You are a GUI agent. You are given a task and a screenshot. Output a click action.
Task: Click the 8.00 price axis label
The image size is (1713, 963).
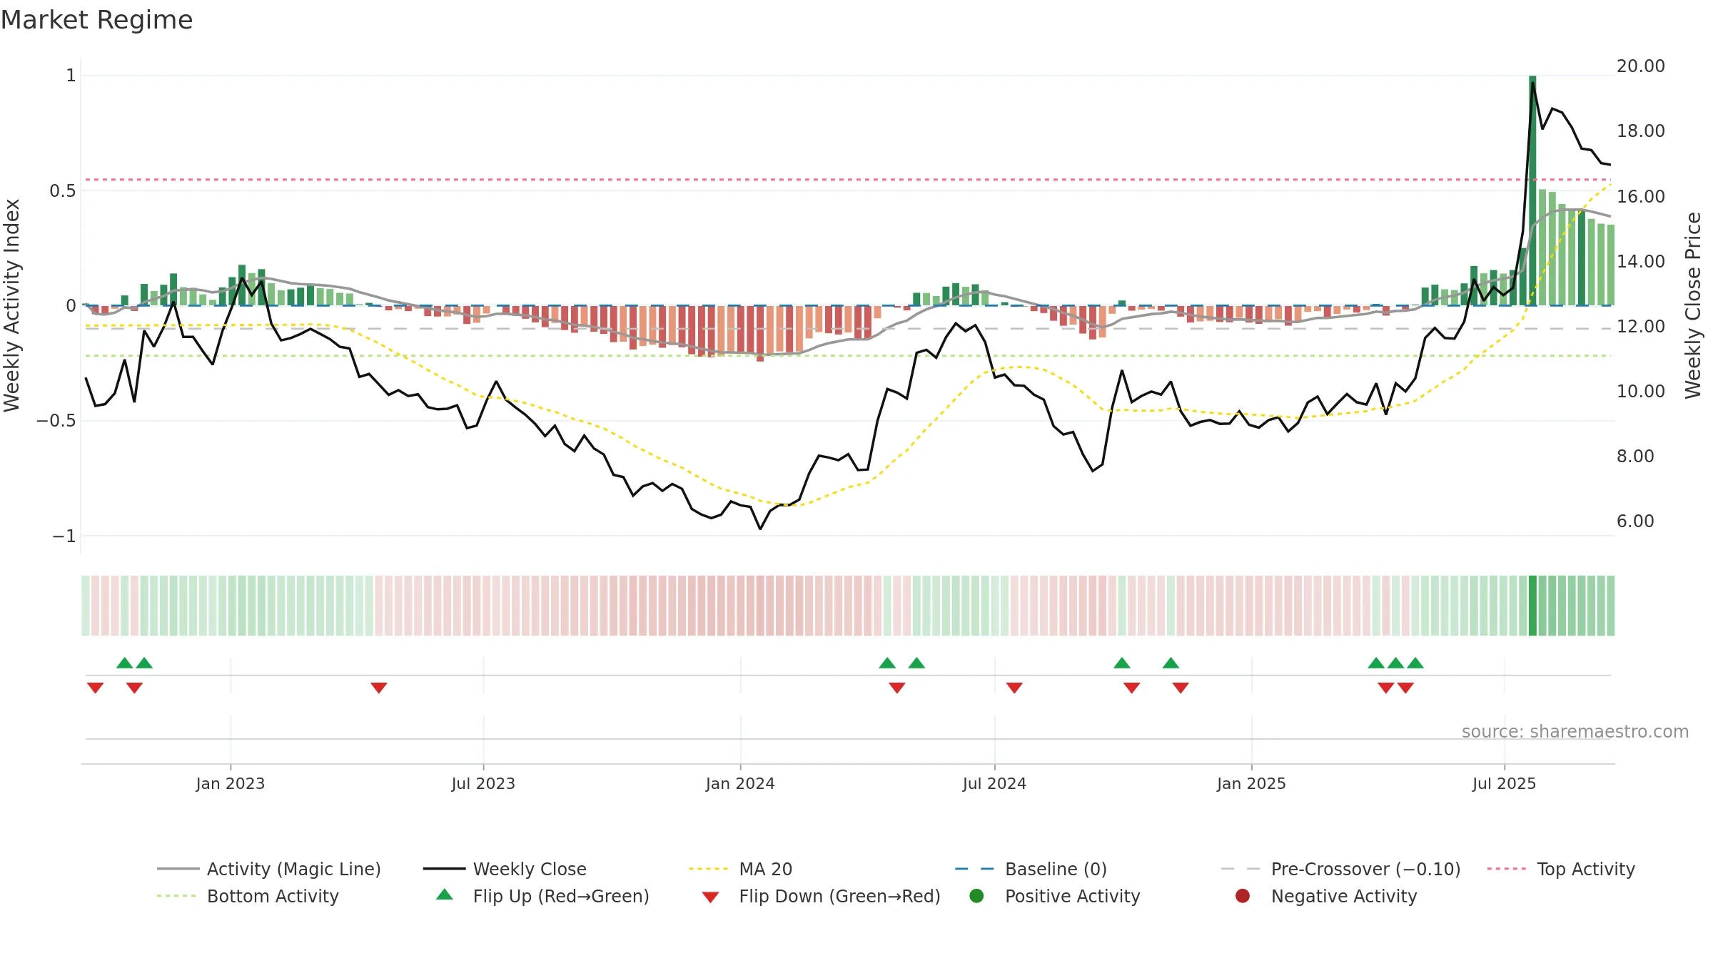tap(1635, 456)
